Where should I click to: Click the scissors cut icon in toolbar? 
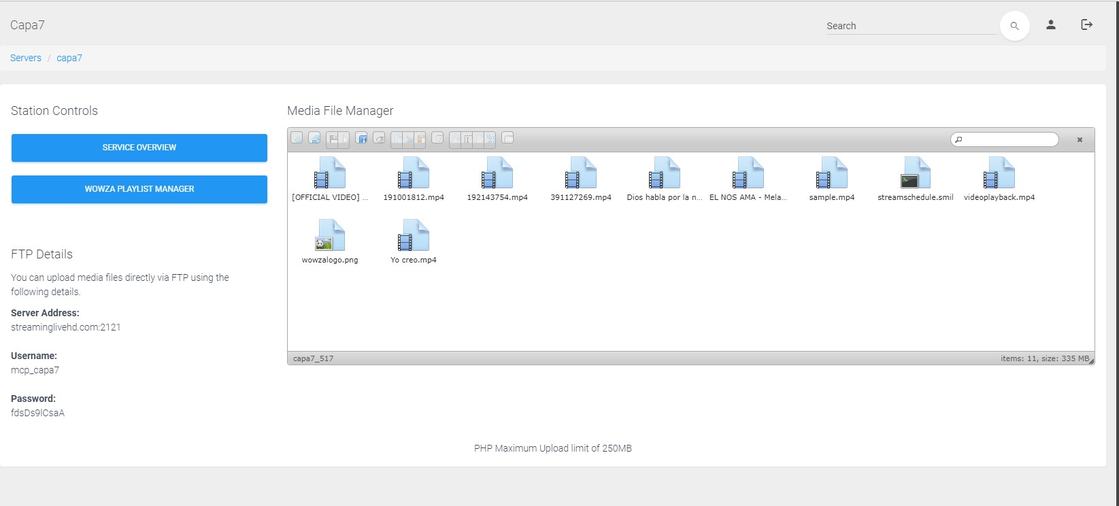point(409,139)
